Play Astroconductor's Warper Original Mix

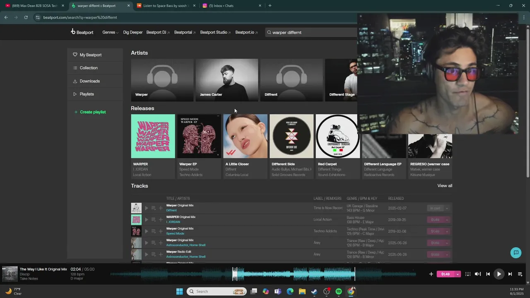[x=146, y=243]
